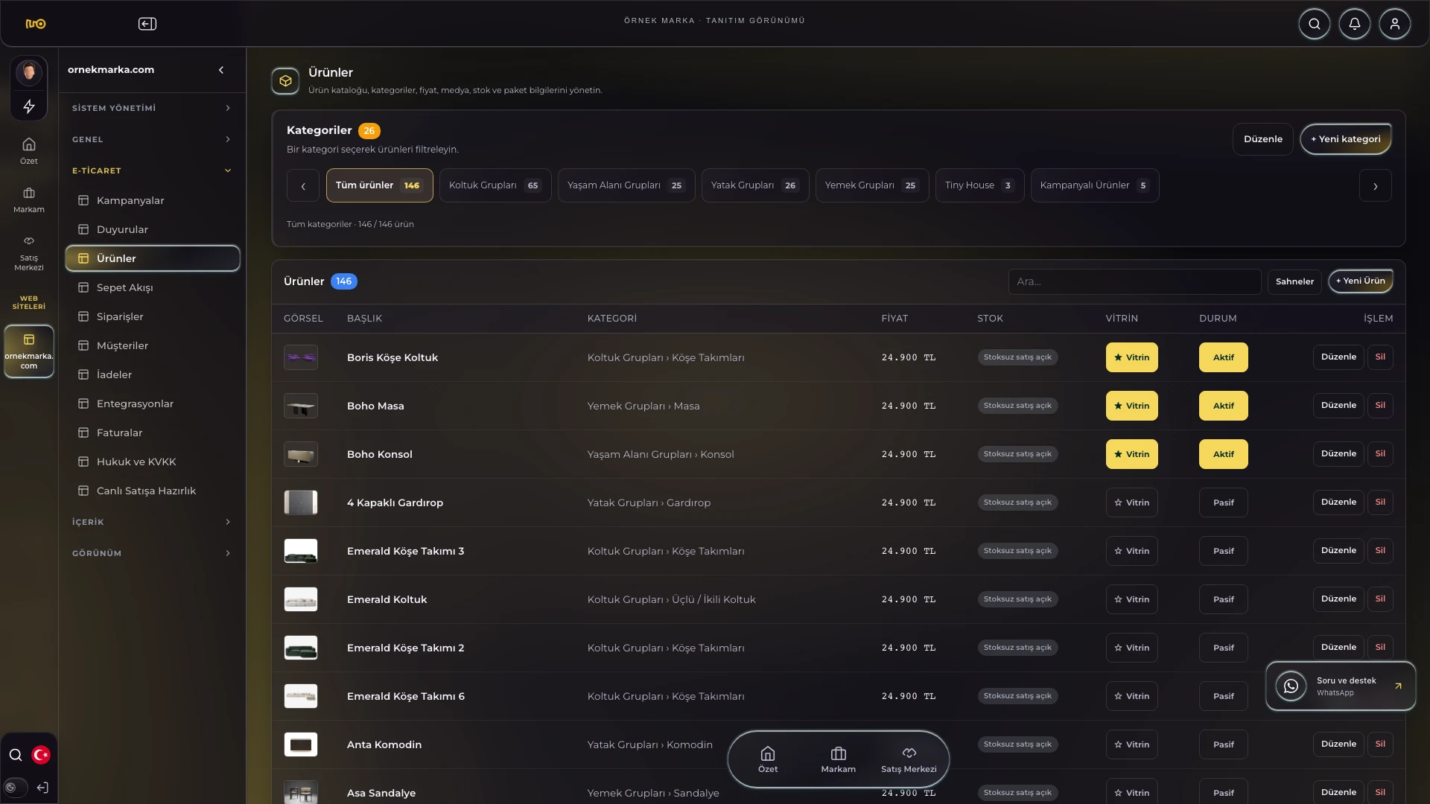Click Sil for Boho Konsol
Viewport: 1430px width, 804px height.
pyautogui.click(x=1380, y=454)
